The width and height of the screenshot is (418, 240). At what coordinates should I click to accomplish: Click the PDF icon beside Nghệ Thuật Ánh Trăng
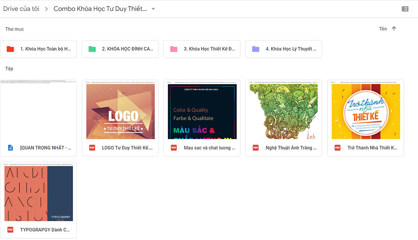tap(256, 147)
